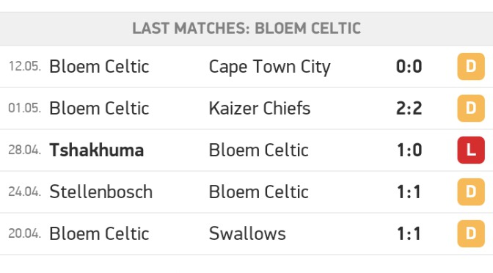The image size is (493, 273).
Task: Open the Cape Town City team link
Action: [270, 67]
